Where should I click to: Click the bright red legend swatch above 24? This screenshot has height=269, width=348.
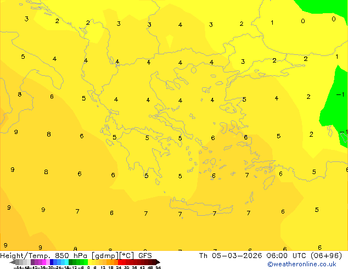point(120,262)
